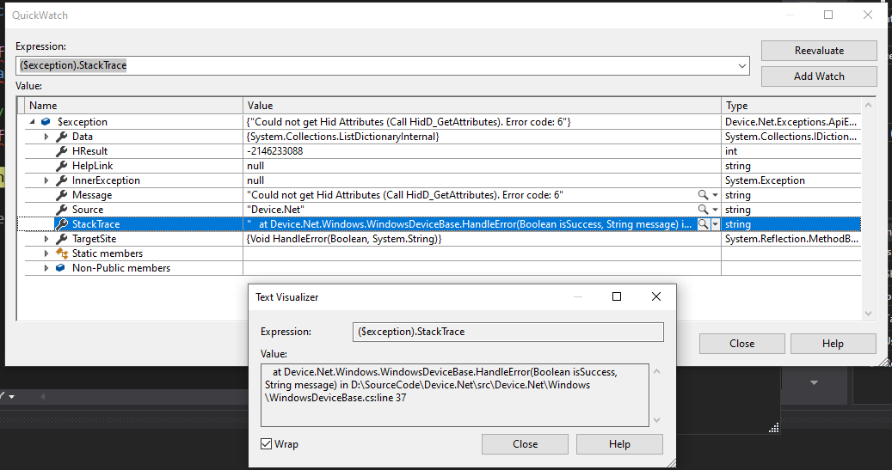Click the wrench icon beside HelpLink
892x470 pixels.
tap(61, 166)
